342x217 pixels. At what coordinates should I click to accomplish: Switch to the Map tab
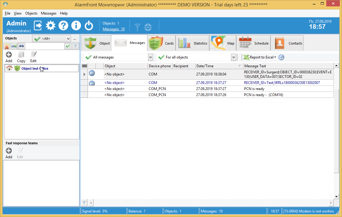point(223,43)
